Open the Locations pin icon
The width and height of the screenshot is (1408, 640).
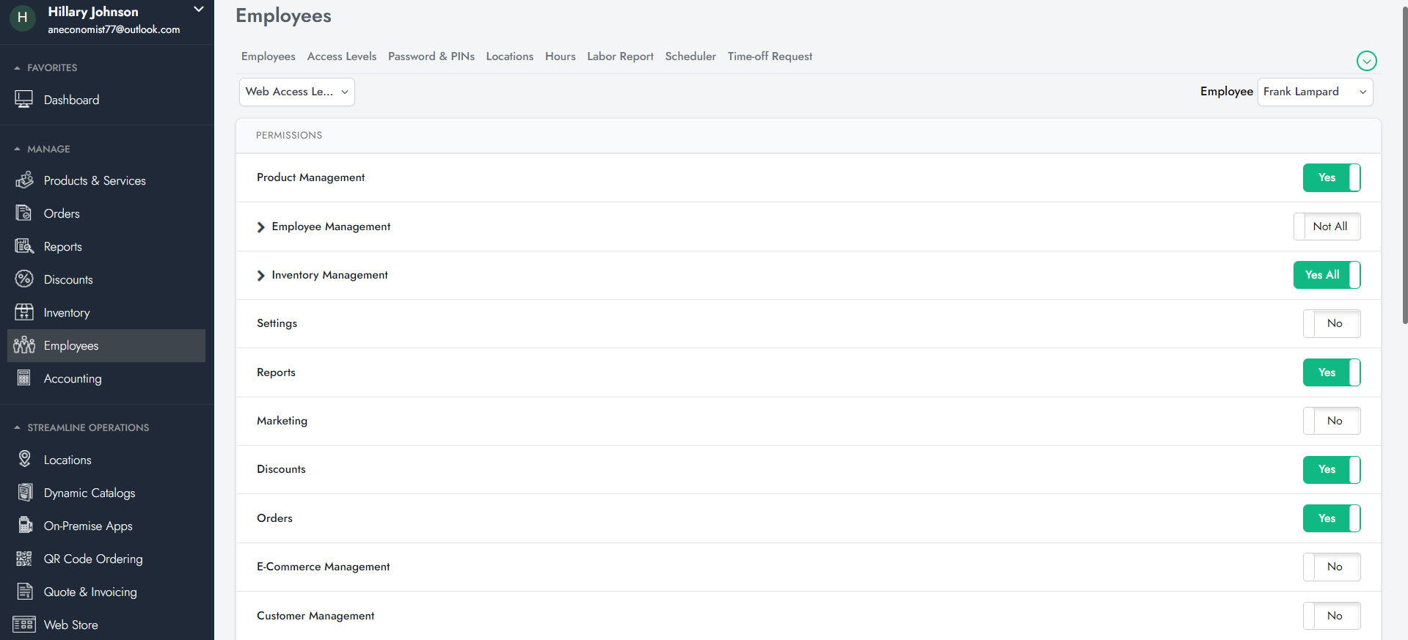coord(24,460)
